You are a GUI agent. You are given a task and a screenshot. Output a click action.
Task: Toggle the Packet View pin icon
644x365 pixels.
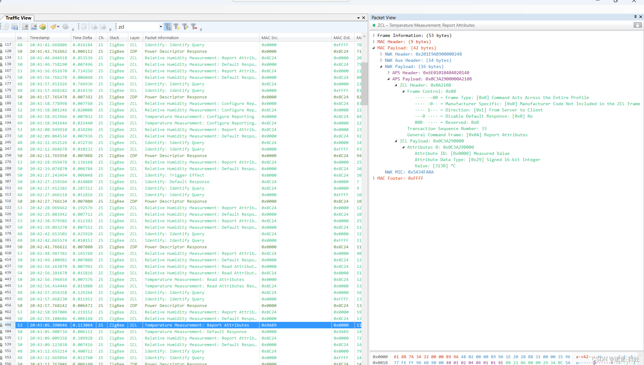[x=635, y=17]
